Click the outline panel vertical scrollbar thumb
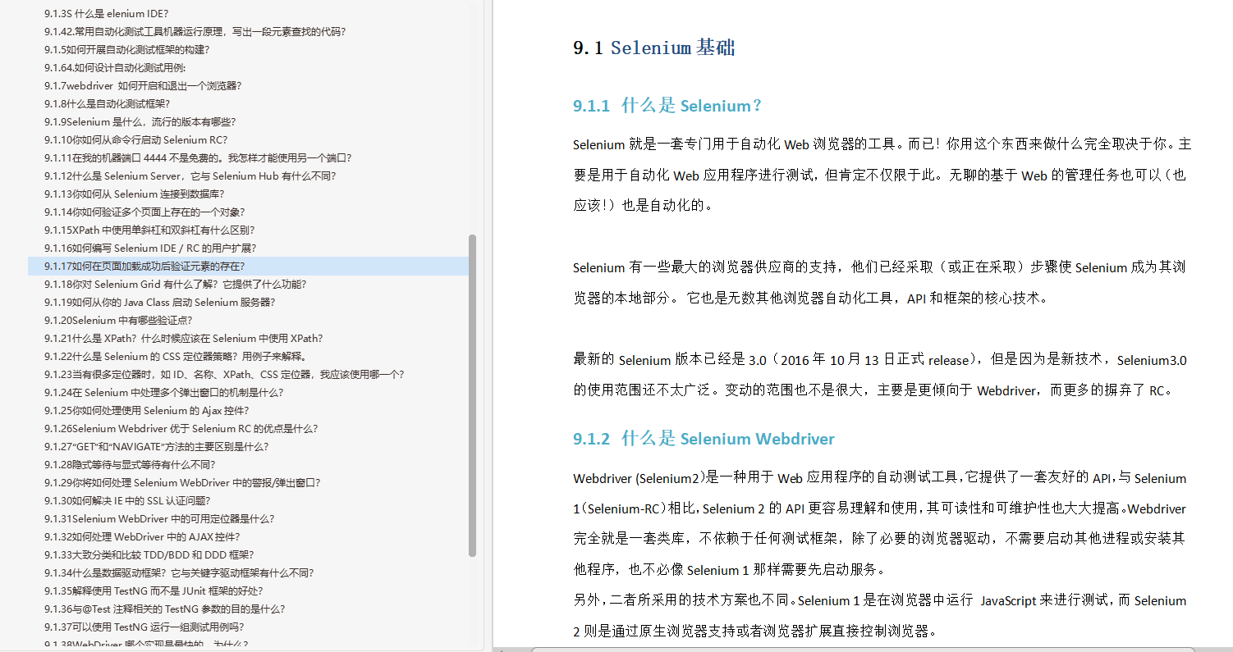 [x=472, y=395]
